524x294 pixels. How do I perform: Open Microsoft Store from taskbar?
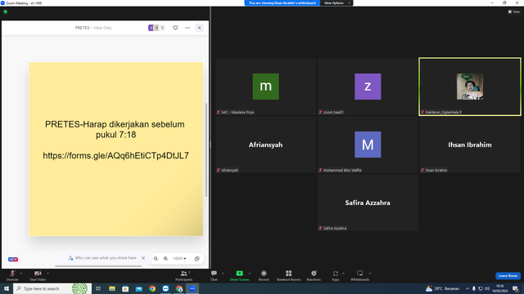(x=125, y=288)
